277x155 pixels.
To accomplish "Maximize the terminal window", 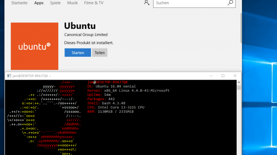I will [223, 76].
